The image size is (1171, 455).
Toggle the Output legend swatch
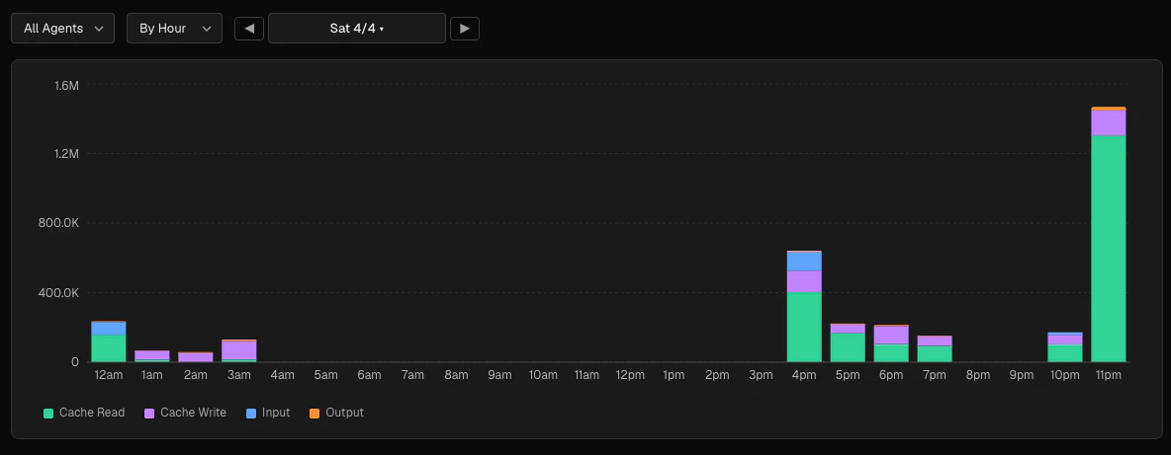click(315, 413)
